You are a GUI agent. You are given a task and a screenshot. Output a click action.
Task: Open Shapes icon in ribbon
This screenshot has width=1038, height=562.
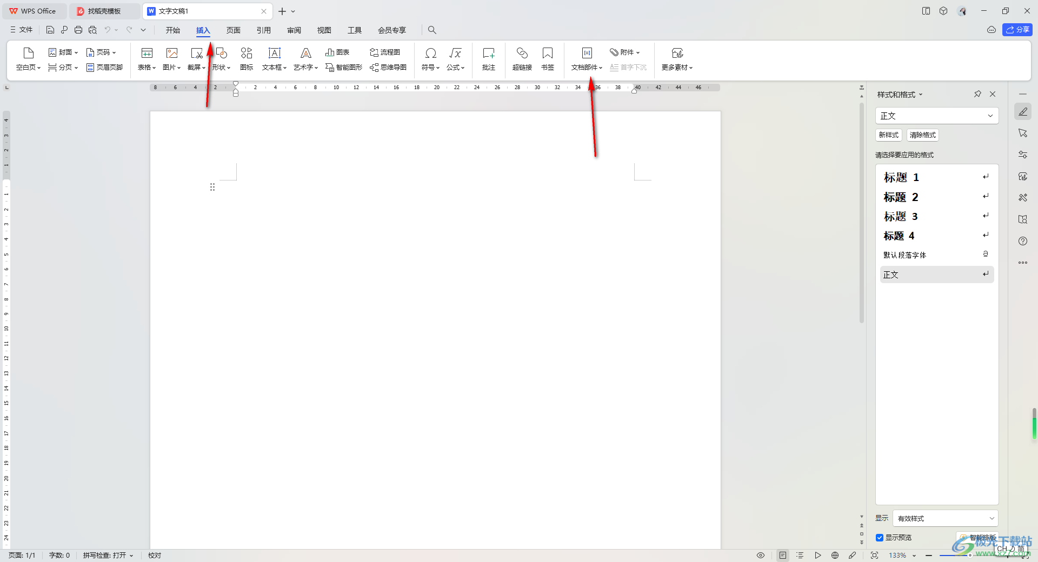(x=222, y=53)
